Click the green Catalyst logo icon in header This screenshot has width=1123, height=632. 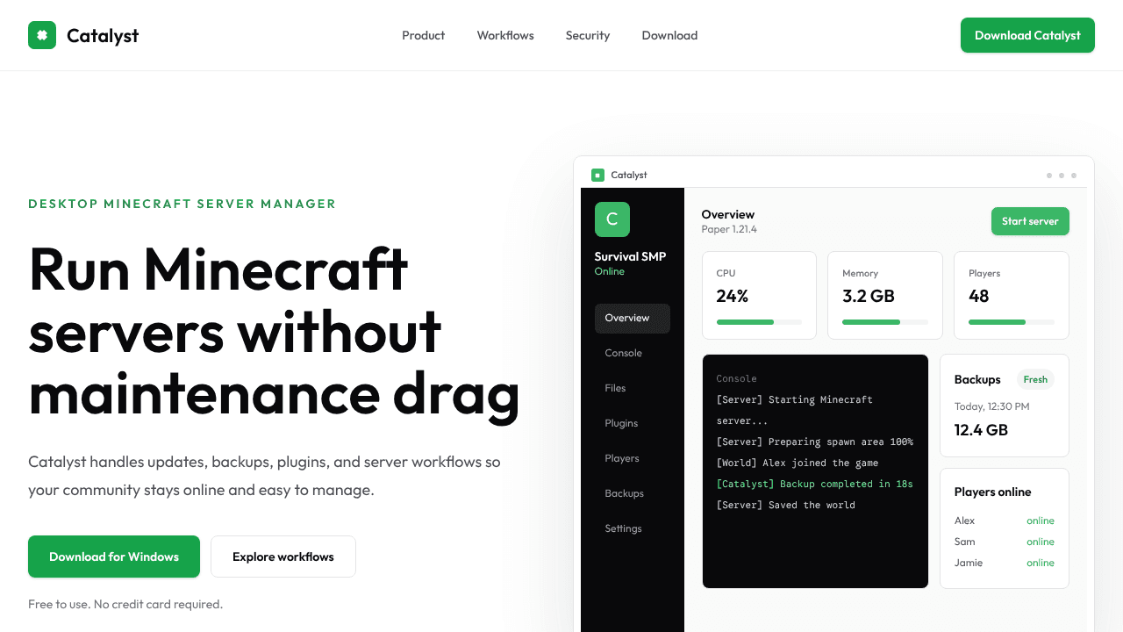pyautogui.click(x=42, y=35)
